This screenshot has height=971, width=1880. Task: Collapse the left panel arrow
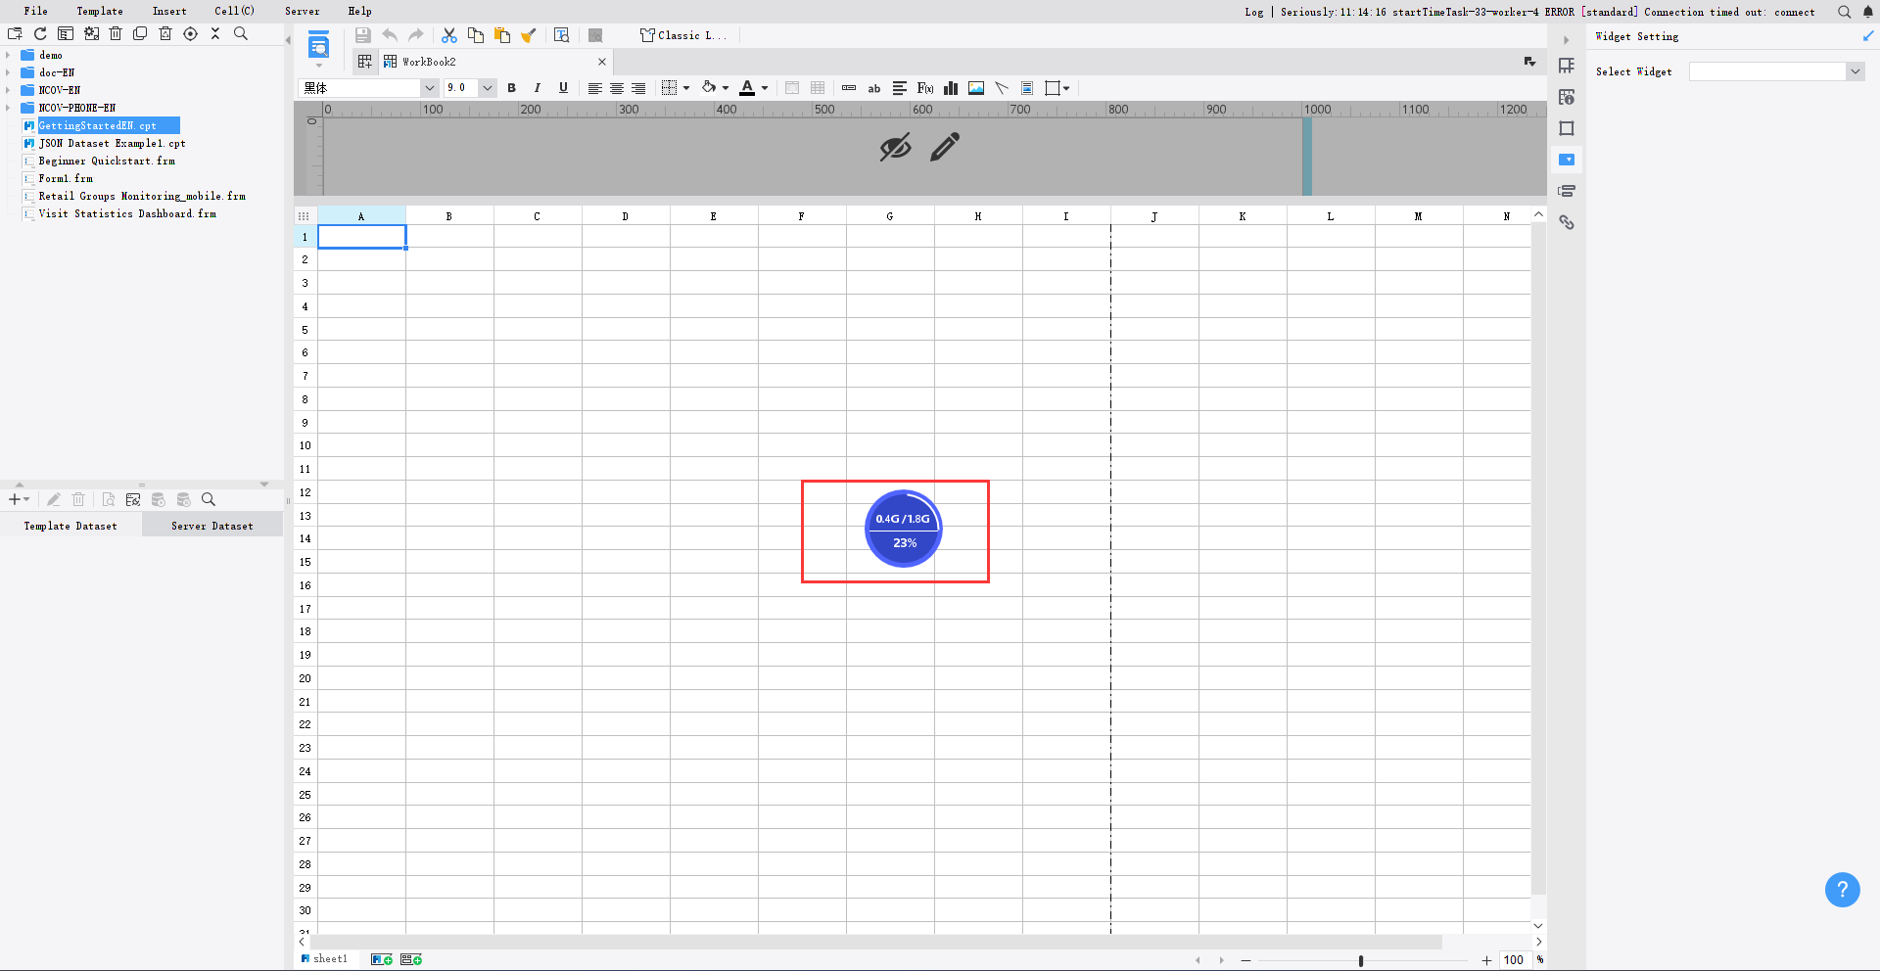click(288, 40)
